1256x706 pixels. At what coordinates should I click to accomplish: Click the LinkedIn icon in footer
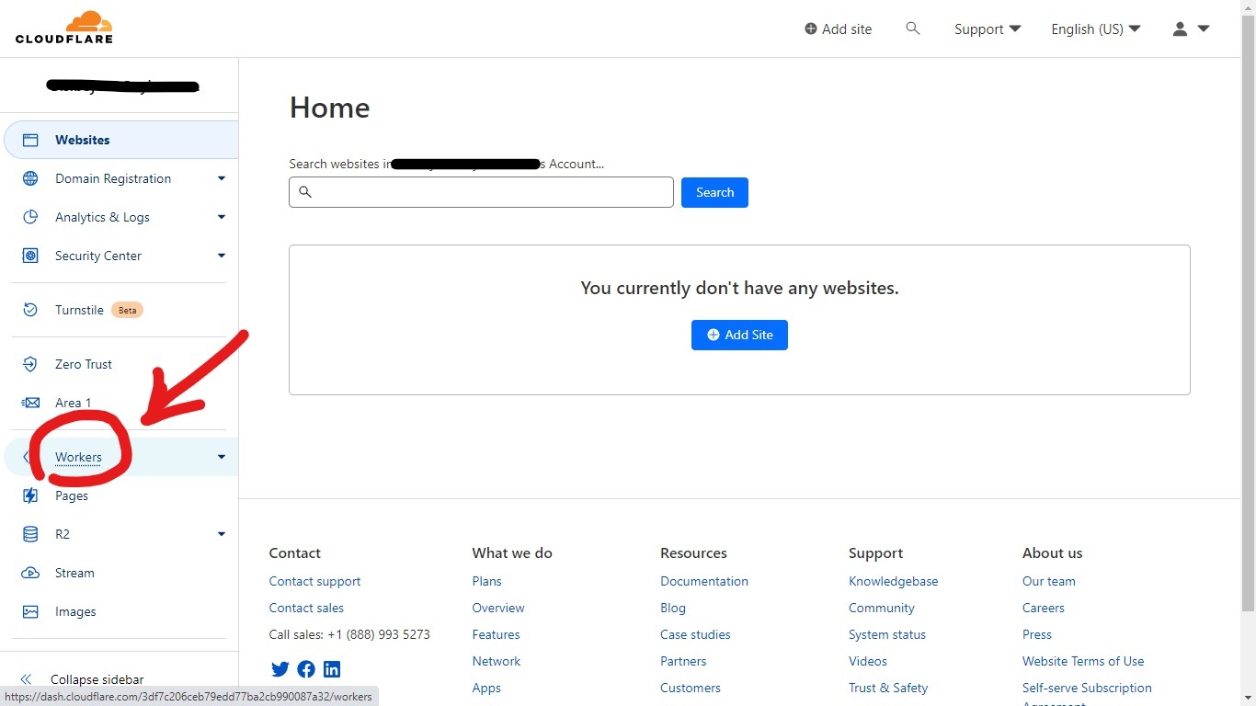(x=332, y=669)
